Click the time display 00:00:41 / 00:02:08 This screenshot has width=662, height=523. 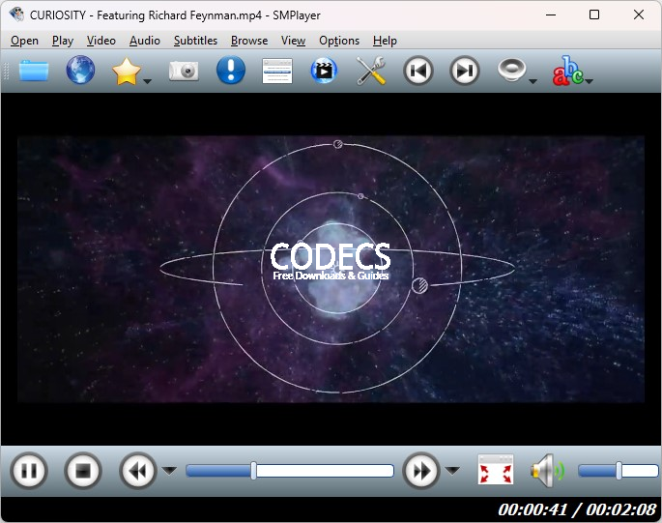(x=577, y=509)
